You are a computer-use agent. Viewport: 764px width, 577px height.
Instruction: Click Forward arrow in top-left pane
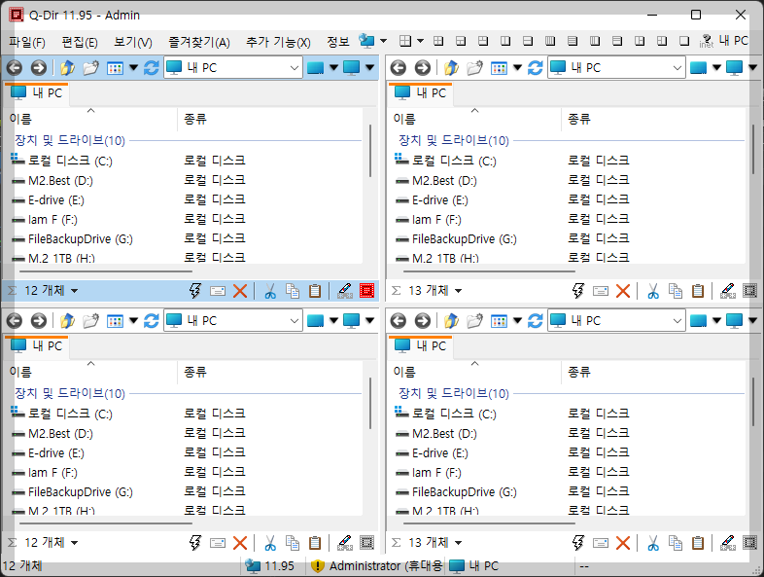39,67
